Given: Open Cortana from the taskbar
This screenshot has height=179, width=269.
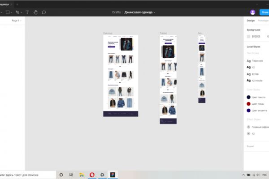Looking at the screenshot, I should 61,175.
